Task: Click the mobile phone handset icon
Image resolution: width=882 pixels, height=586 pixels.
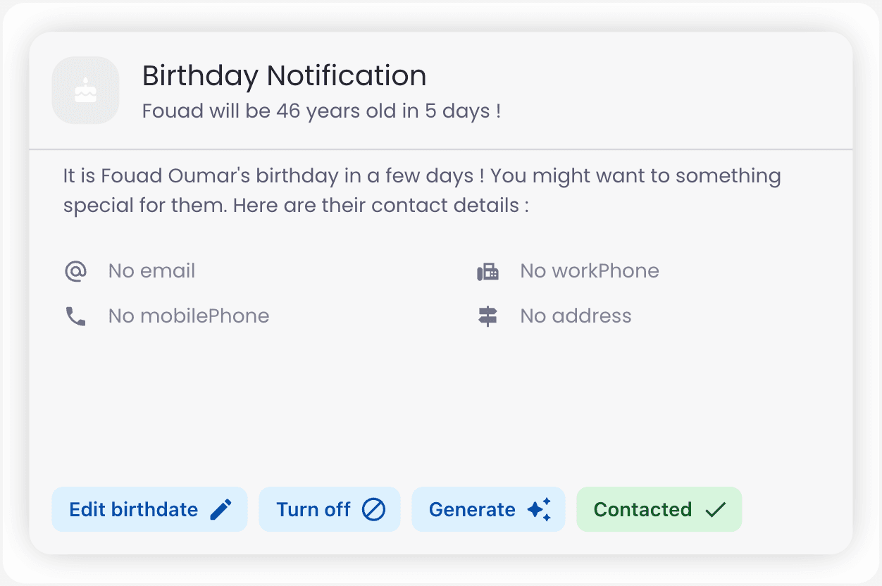Action: click(76, 316)
